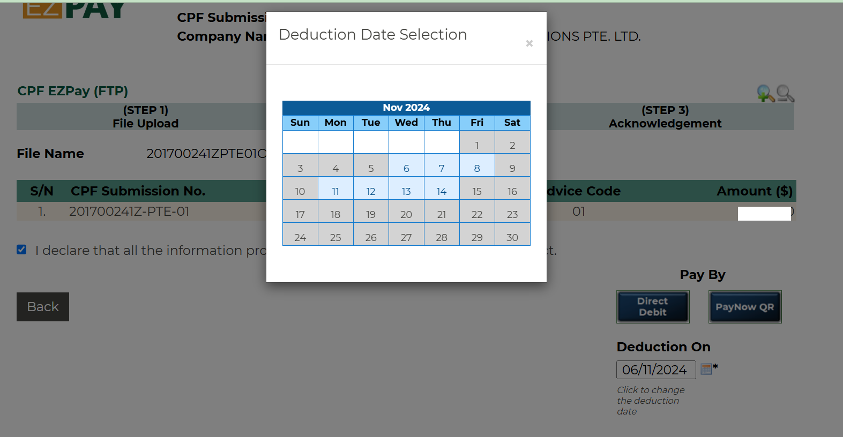Image resolution: width=843 pixels, height=437 pixels.
Task: Choose Wednesday 13 as deduction date
Action: tap(406, 191)
